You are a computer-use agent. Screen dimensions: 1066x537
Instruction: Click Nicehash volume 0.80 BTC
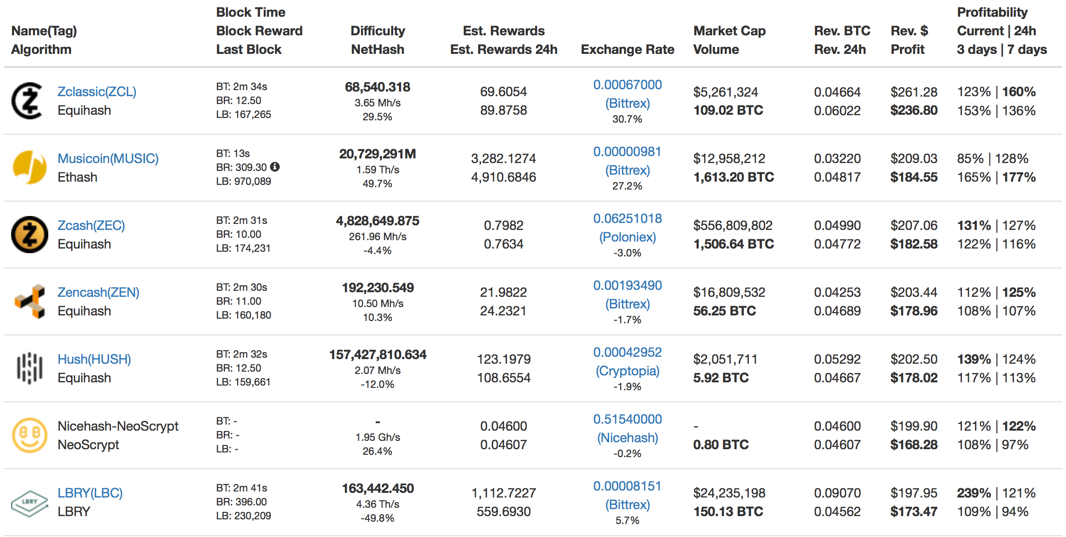click(x=721, y=445)
